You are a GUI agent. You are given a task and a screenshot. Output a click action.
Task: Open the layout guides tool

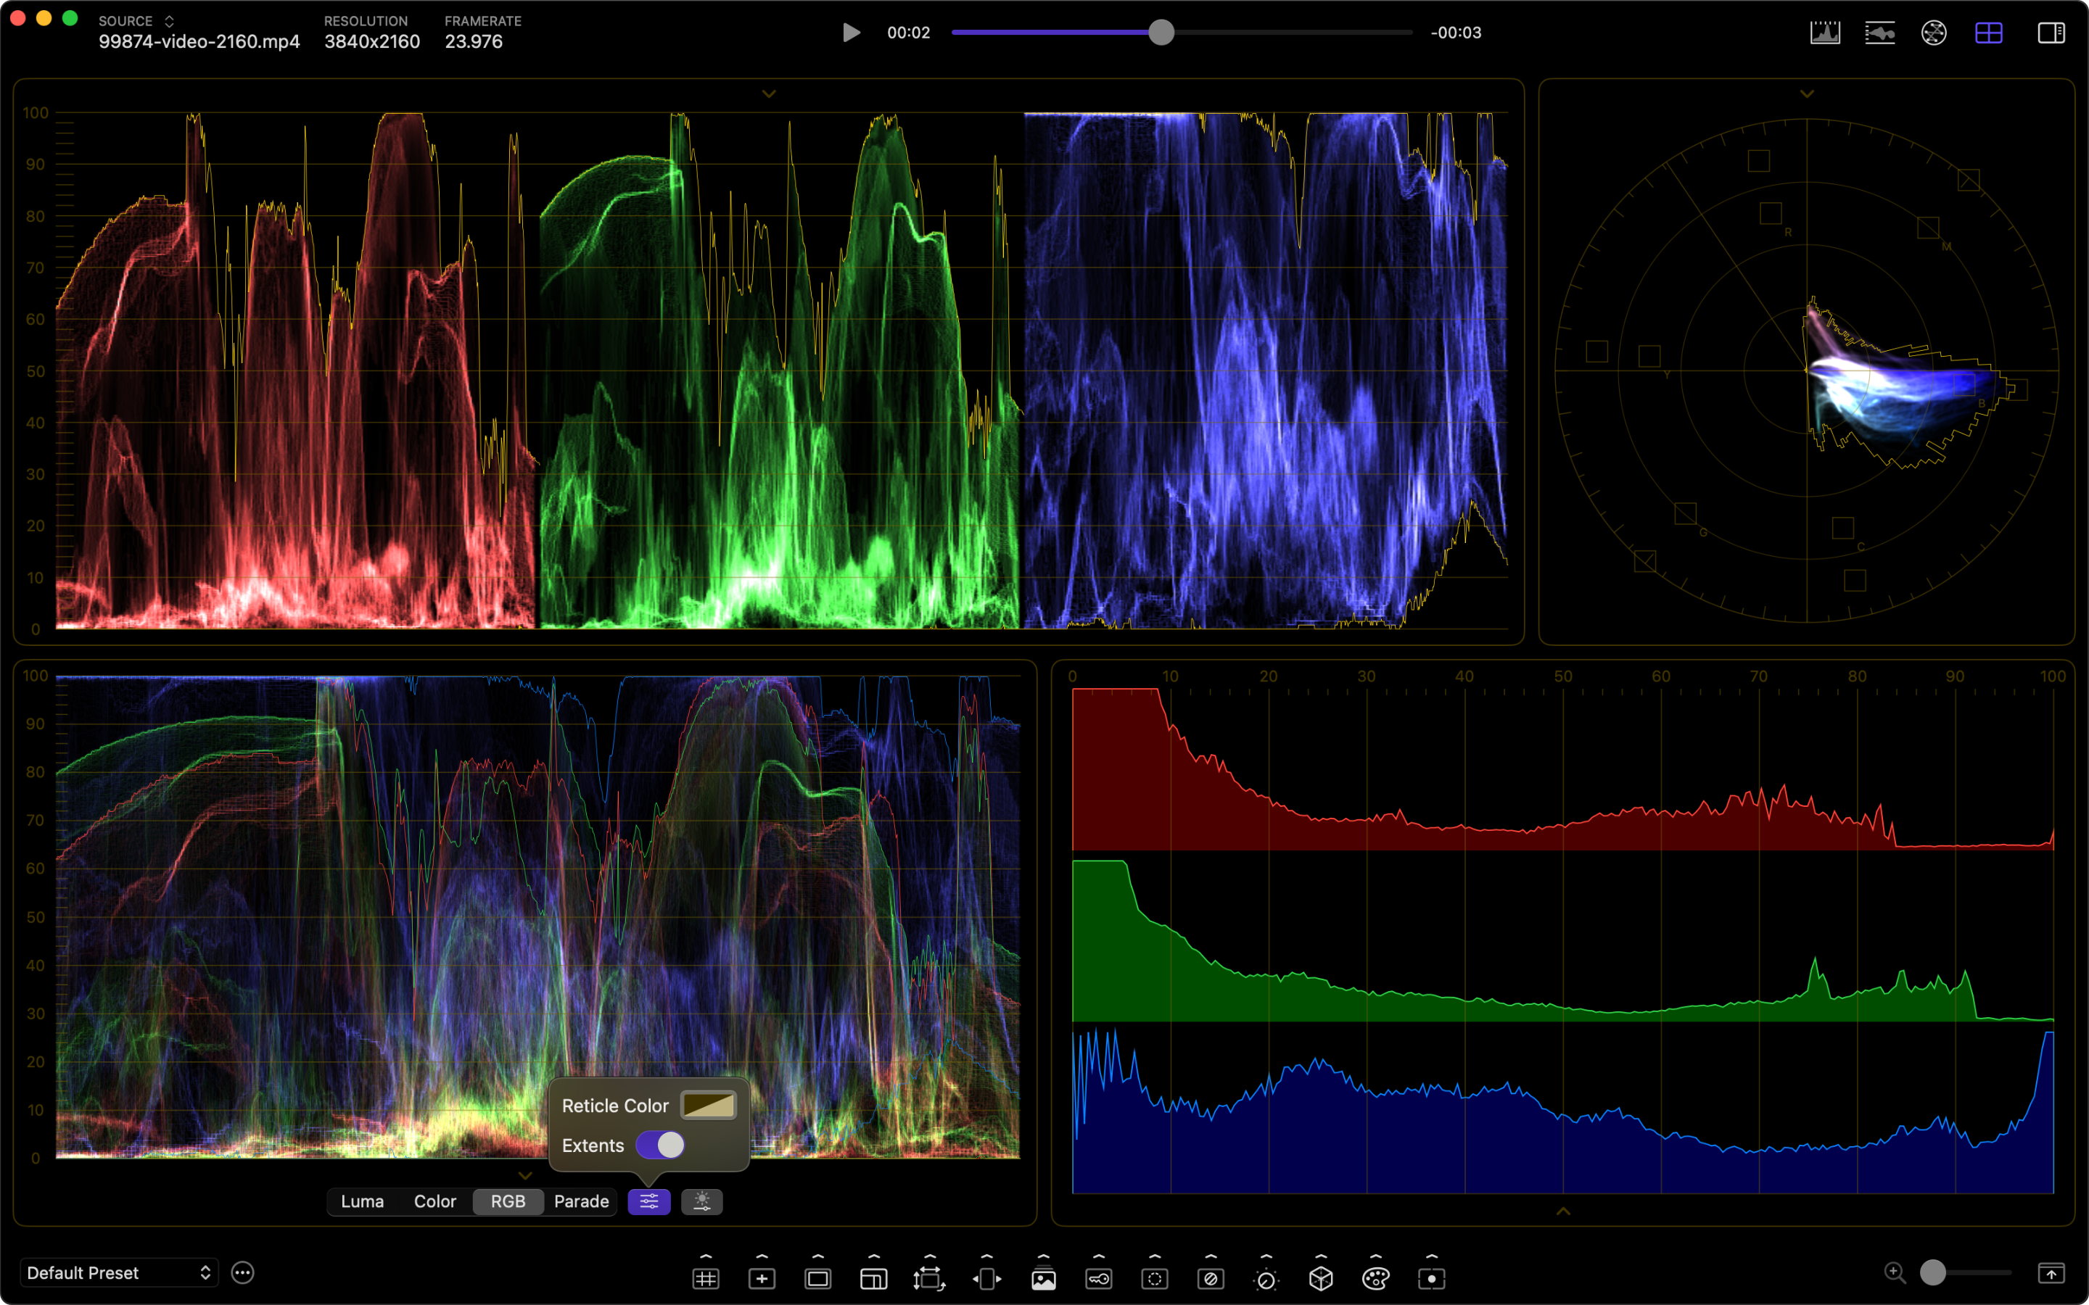[873, 1278]
